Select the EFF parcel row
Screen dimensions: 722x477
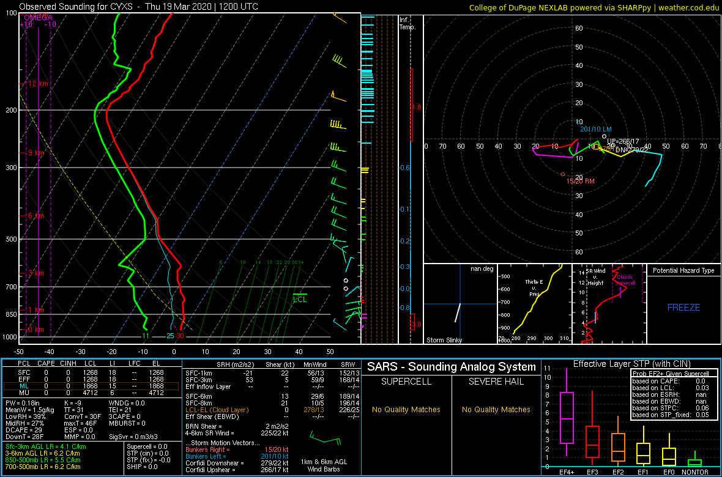[x=91, y=379]
